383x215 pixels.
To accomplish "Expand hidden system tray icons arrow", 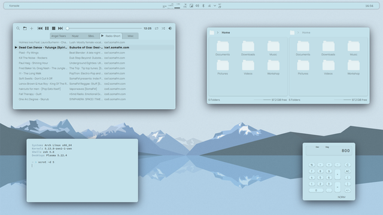I will point(215,5).
